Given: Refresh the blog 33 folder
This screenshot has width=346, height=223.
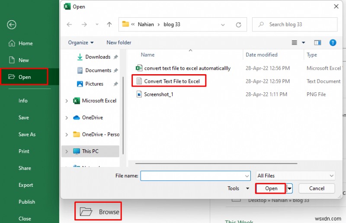Looking at the screenshot, I should pyautogui.click(x=239, y=25).
